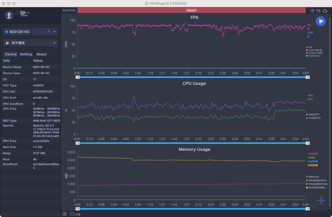Click the location pin icon
332x217 pixels.
tap(313, 10)
